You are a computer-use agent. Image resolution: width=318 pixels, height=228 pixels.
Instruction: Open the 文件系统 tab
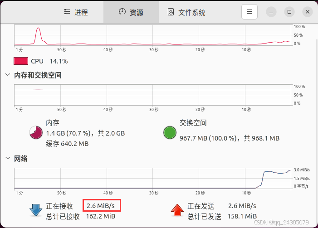tap(186, 12)
